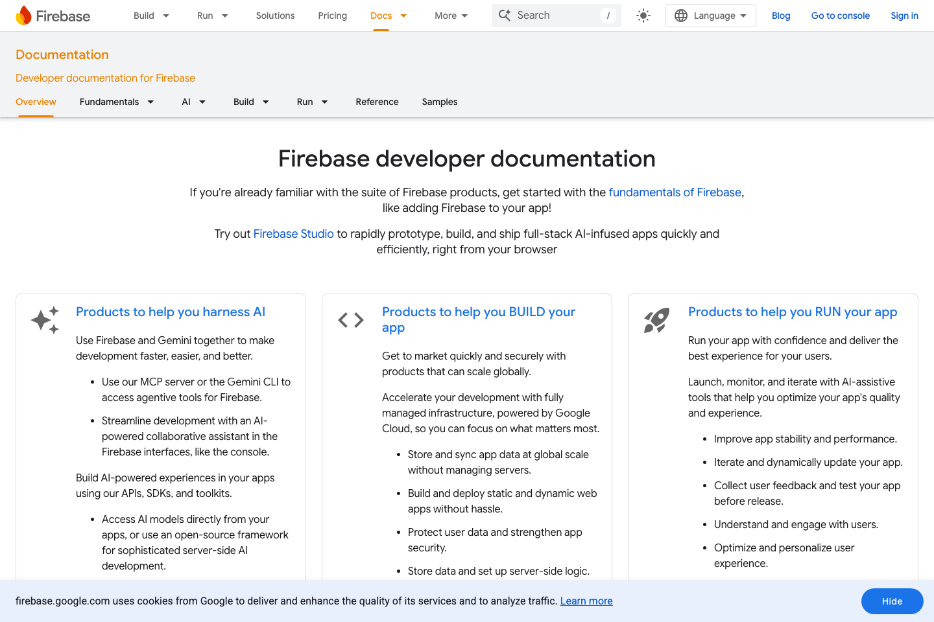Expand the AI docs dropdown
Screen dimensions: 934x622
click(x=193, y=102)
